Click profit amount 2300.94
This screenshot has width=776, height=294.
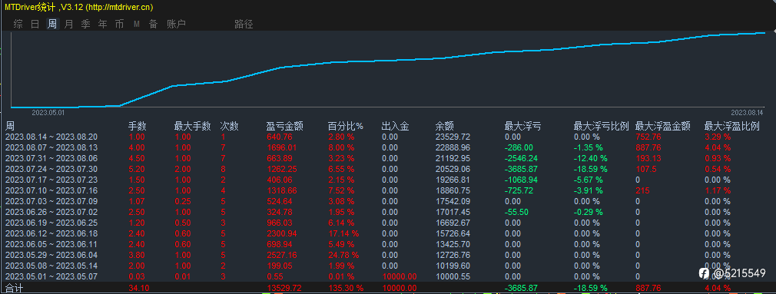point(282,233)
